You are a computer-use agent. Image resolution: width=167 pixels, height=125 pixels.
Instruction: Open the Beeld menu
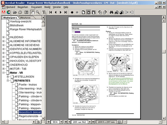click(x=47, y=7)
